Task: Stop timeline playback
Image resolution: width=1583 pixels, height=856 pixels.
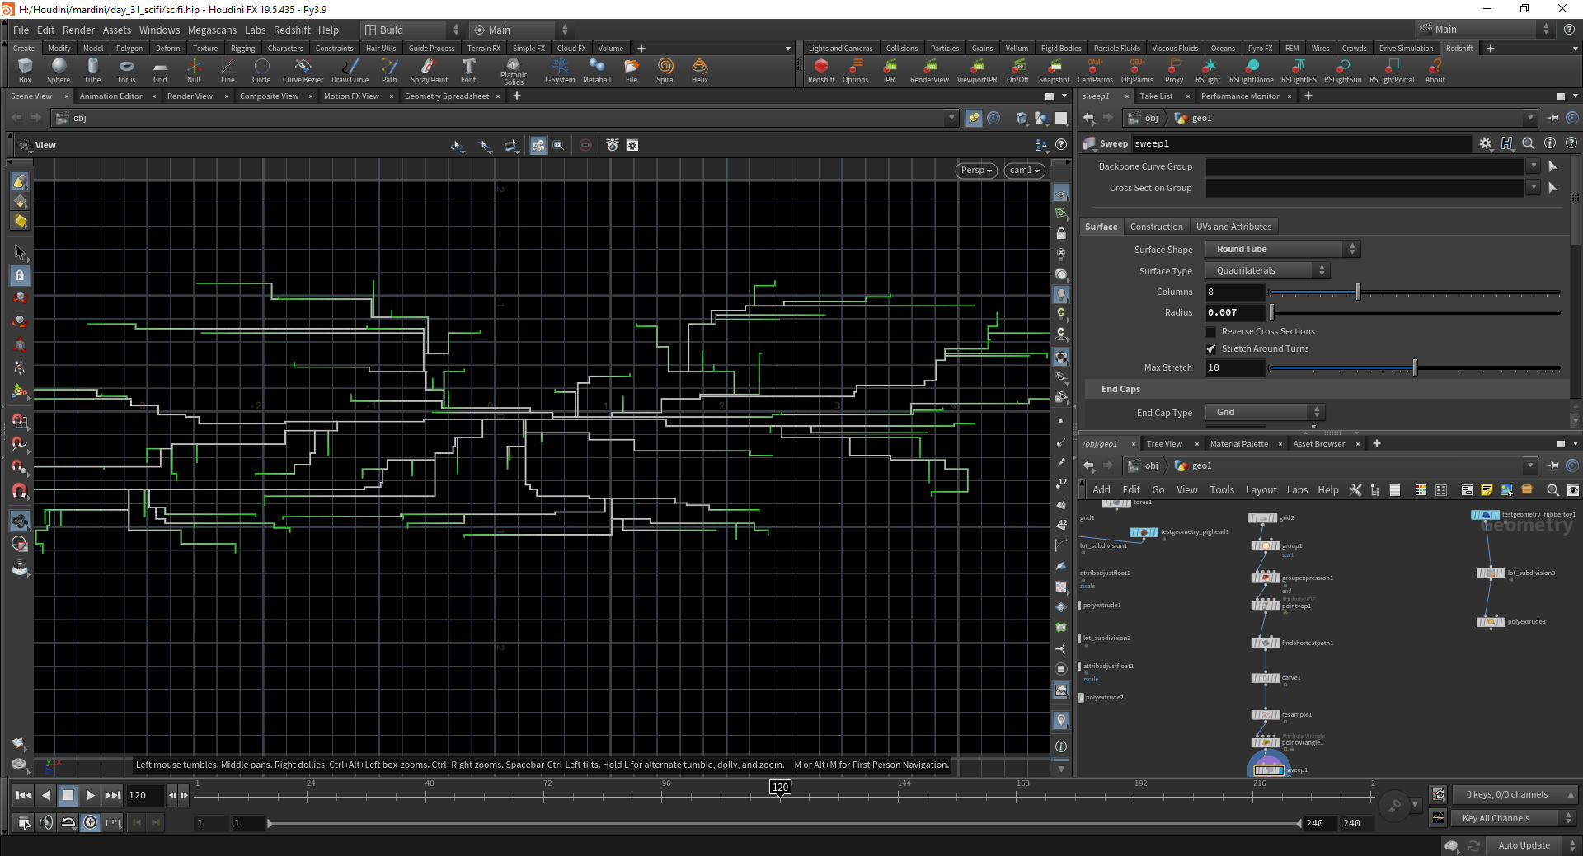Action: (x=68, y=795)
